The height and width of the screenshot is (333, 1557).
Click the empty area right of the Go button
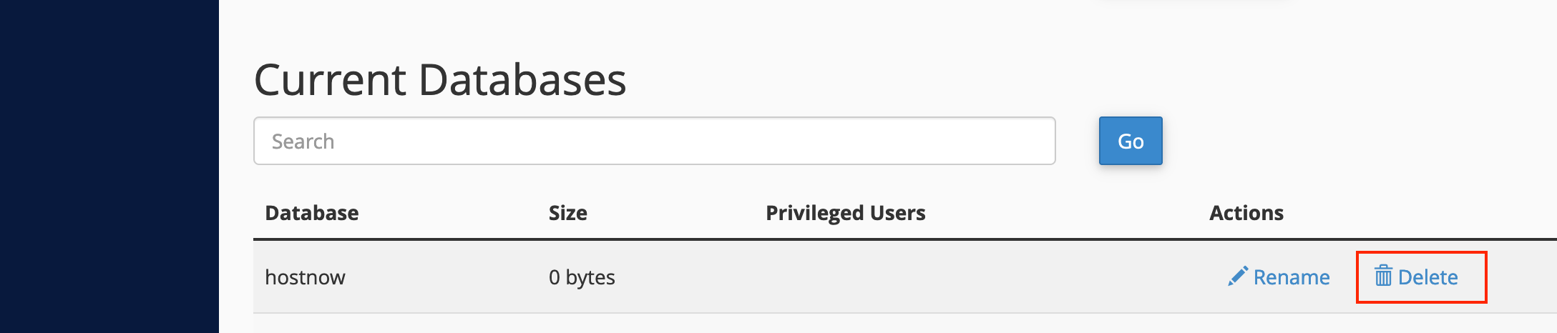(x=1360, y=141)
